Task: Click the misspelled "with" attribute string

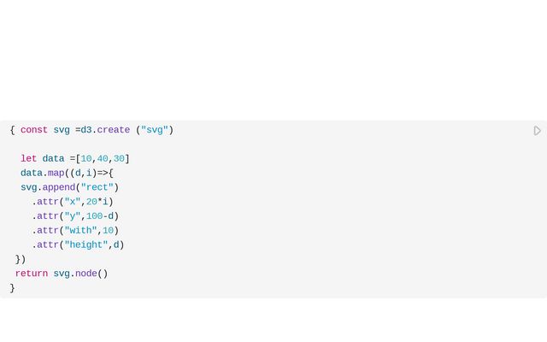Action: 81,230
